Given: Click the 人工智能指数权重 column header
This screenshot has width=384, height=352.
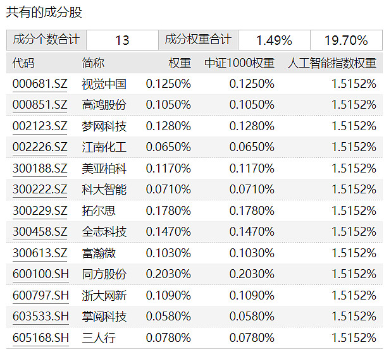Looking at the screenshot, I should coord(332,63).
